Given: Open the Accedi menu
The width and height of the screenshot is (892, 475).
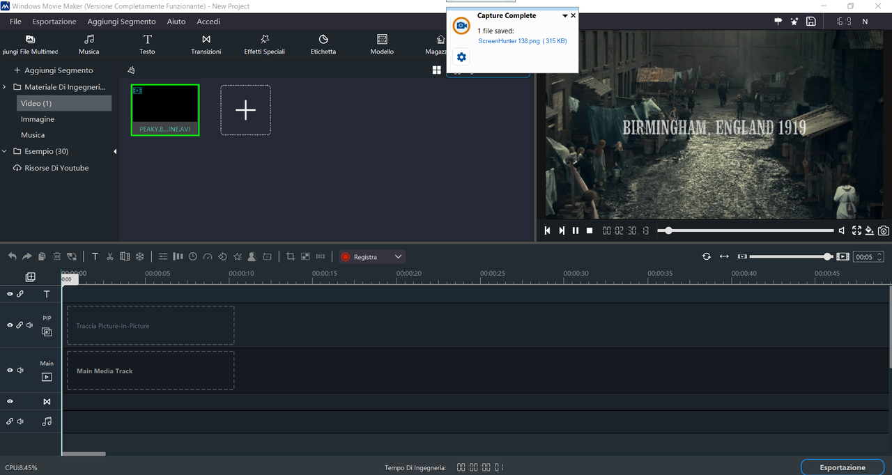Looking at the screenshot, I should tap(208, 22).
